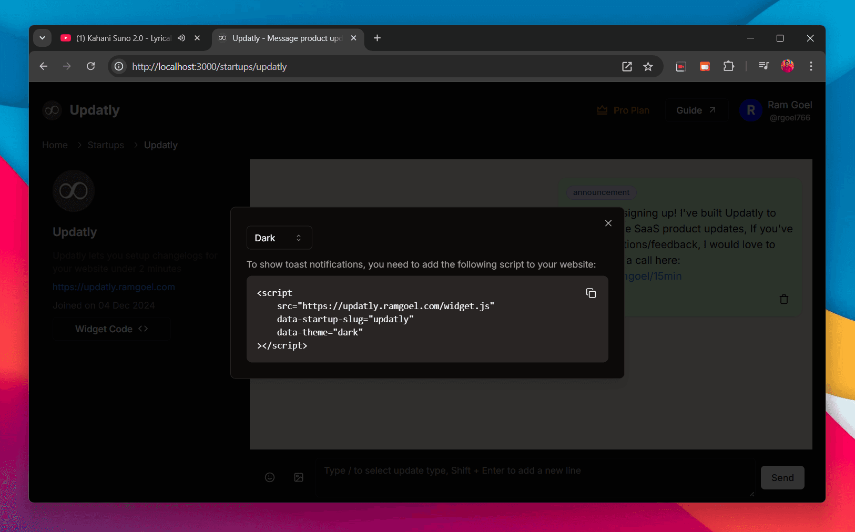The height and width of the screenshot is (532, 855).
Task: Open the Extensions puzzle menu
Action: pyautogui.click(x=729, y=66)
